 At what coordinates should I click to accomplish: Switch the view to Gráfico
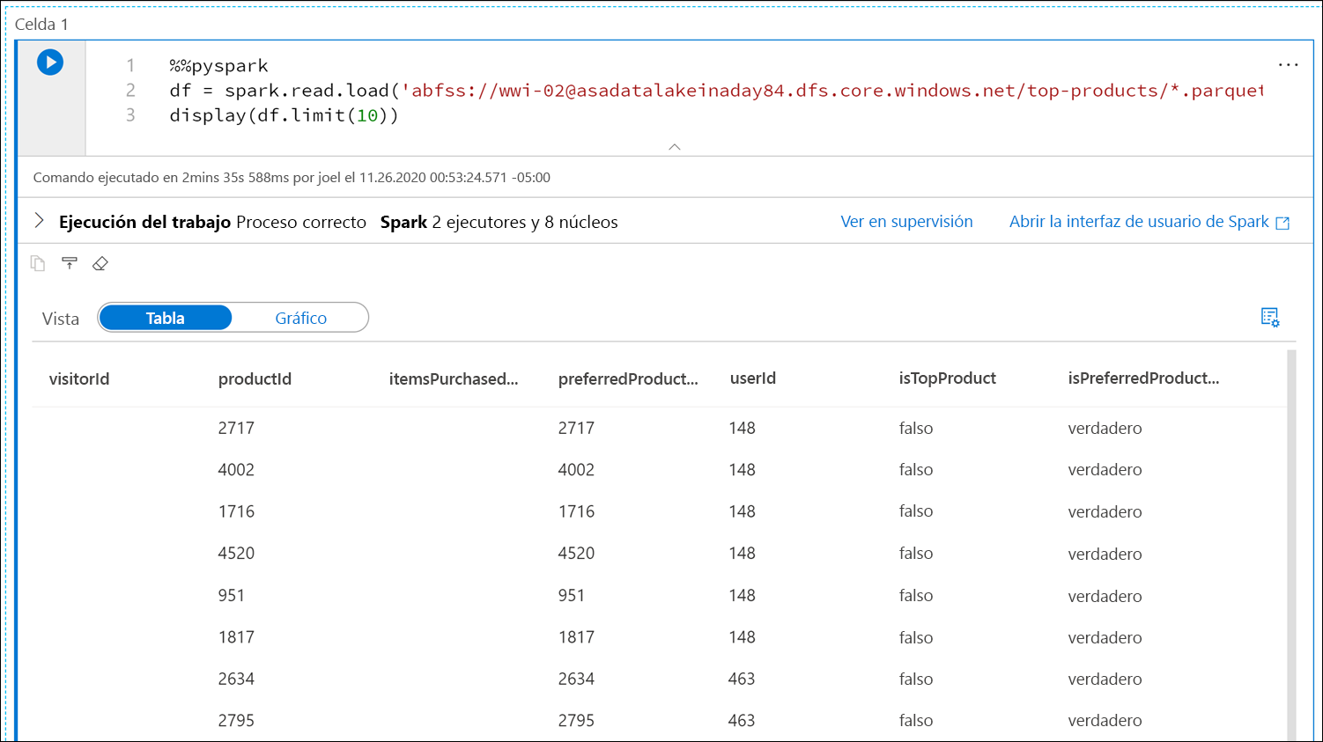300,318
